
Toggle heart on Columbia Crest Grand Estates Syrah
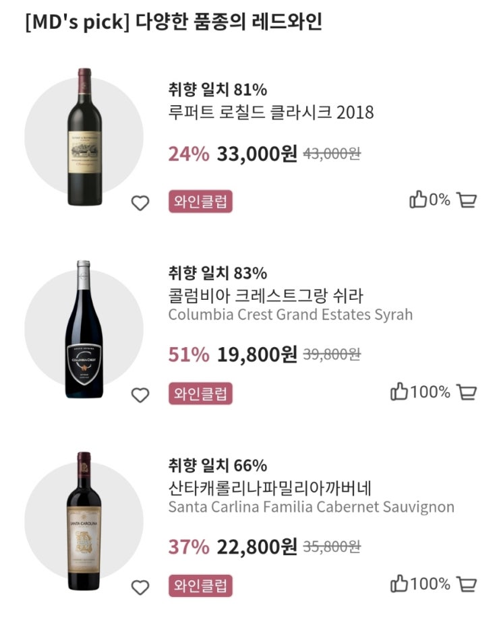click(x=140, y=395)
